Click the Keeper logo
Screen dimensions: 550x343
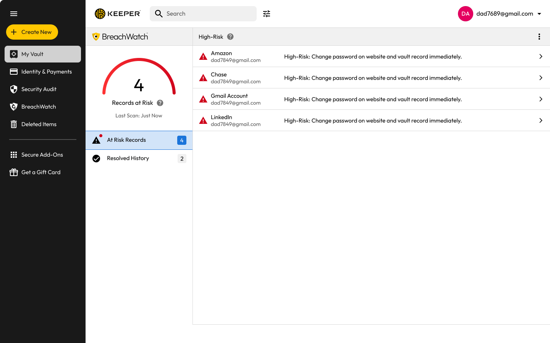117,13
